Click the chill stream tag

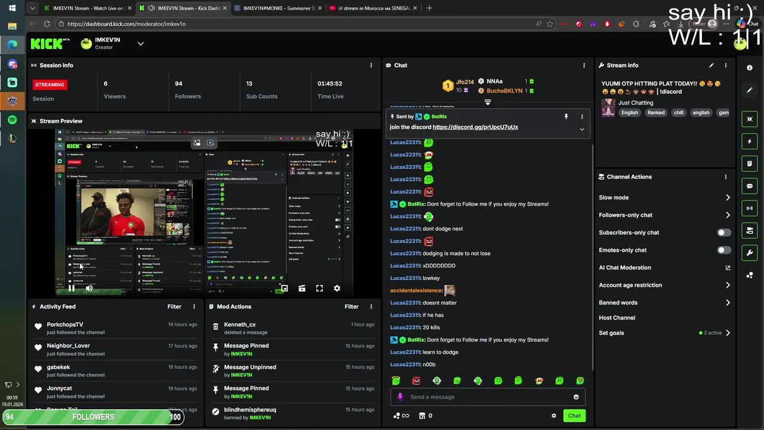point(679,113)
